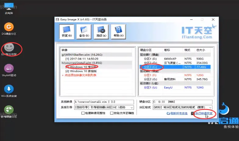Click the 500G size cell
This screenshot has height=141, width=239.
click(x=200, y=59)
